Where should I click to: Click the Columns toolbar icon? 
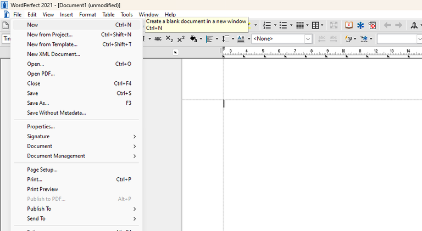[x=300, y=26]
